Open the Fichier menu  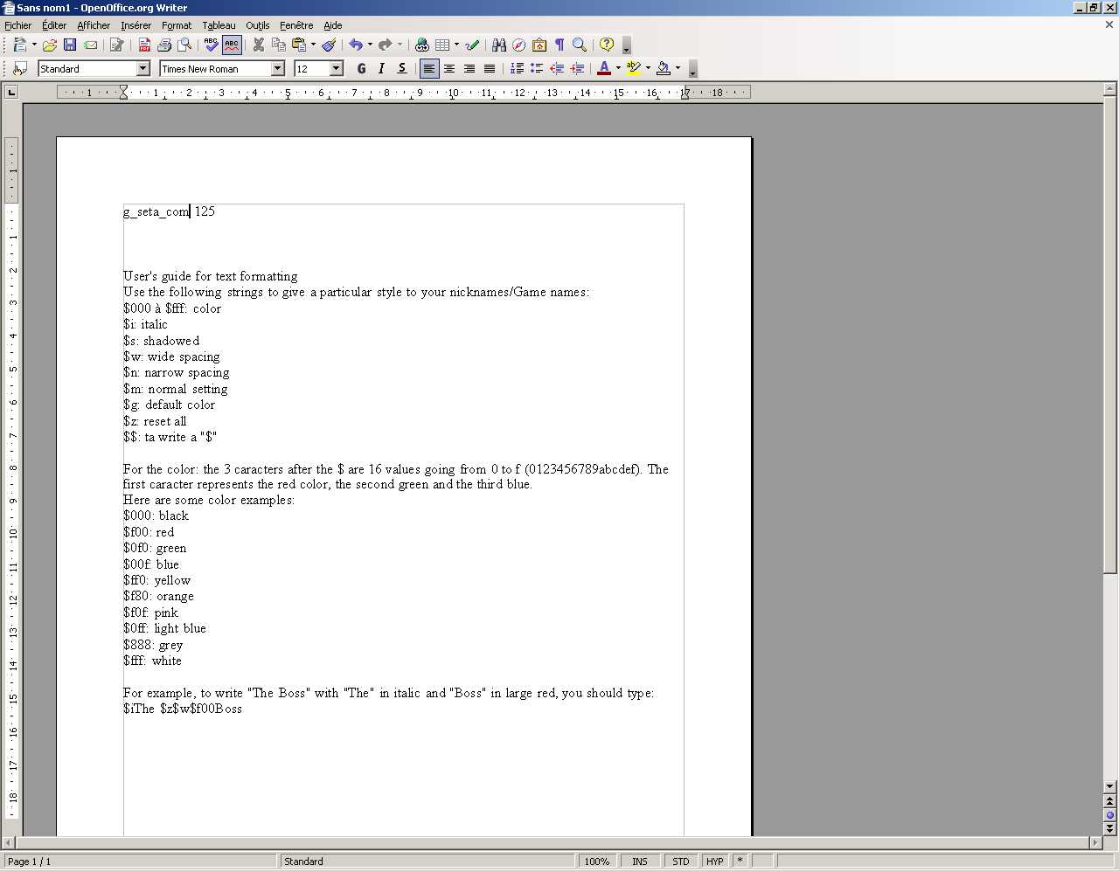(17, 25)
